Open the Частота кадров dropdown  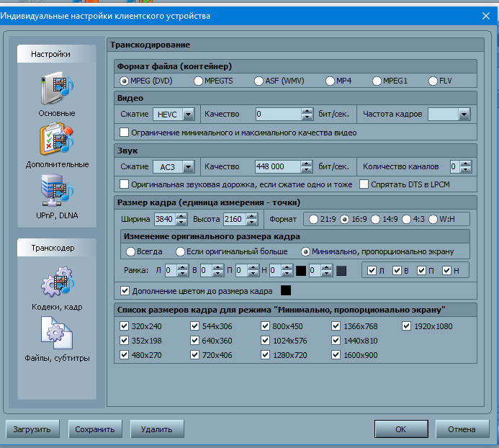[x=463, y=114]
